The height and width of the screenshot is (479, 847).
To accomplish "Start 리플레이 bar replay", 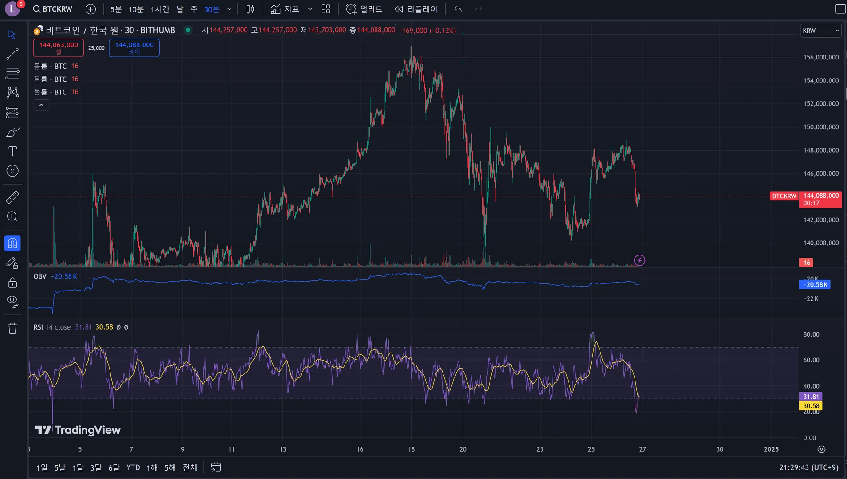I will click(416, 9).
